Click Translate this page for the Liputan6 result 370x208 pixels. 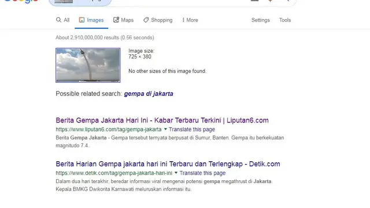click(192, 129)
